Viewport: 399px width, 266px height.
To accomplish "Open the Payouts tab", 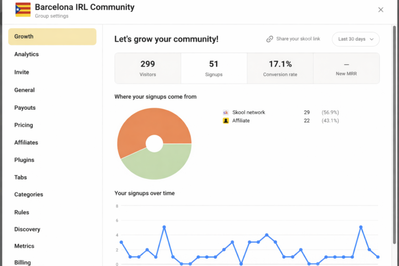I will (25, 108).
